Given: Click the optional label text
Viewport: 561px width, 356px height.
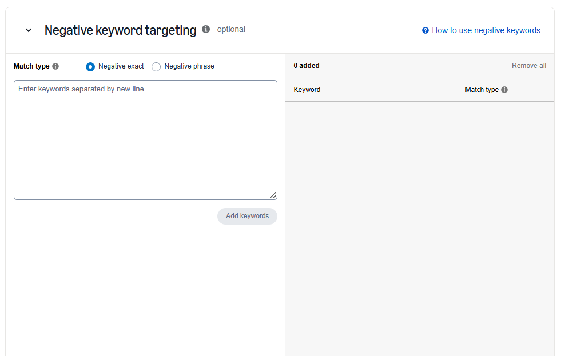Looking at the screenshot, I should 231,29.
